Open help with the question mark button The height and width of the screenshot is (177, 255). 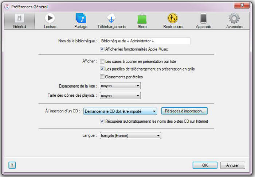coord(12,165)
